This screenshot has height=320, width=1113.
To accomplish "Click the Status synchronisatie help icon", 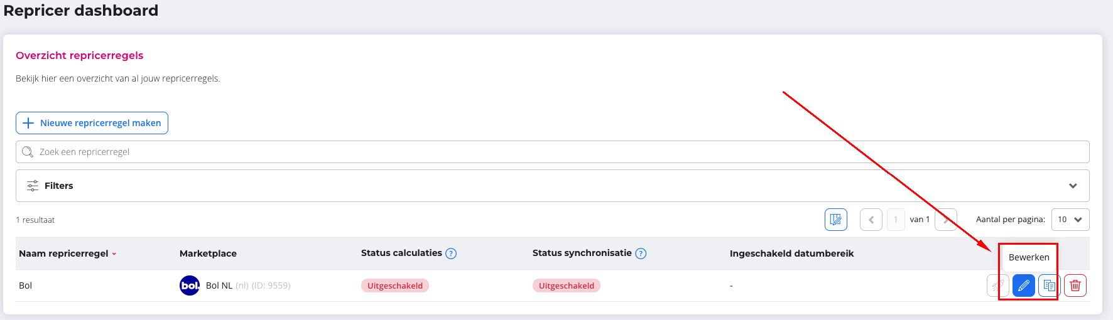I will click(640, 253).
